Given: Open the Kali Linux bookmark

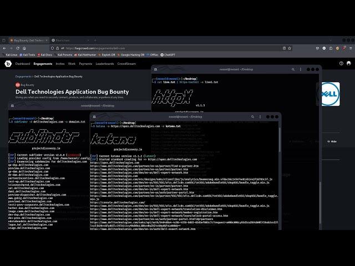Looking at the screenshot, I should click(10, 55).
